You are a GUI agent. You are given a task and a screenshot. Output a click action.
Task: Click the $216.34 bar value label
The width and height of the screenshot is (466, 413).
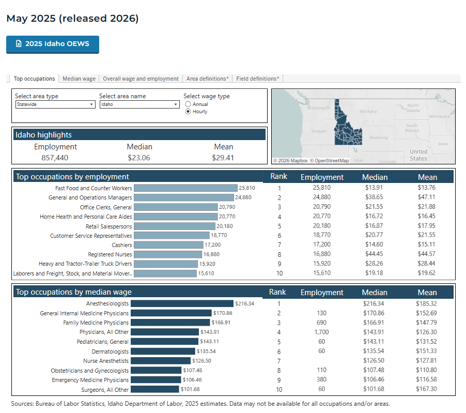point(244,303)
